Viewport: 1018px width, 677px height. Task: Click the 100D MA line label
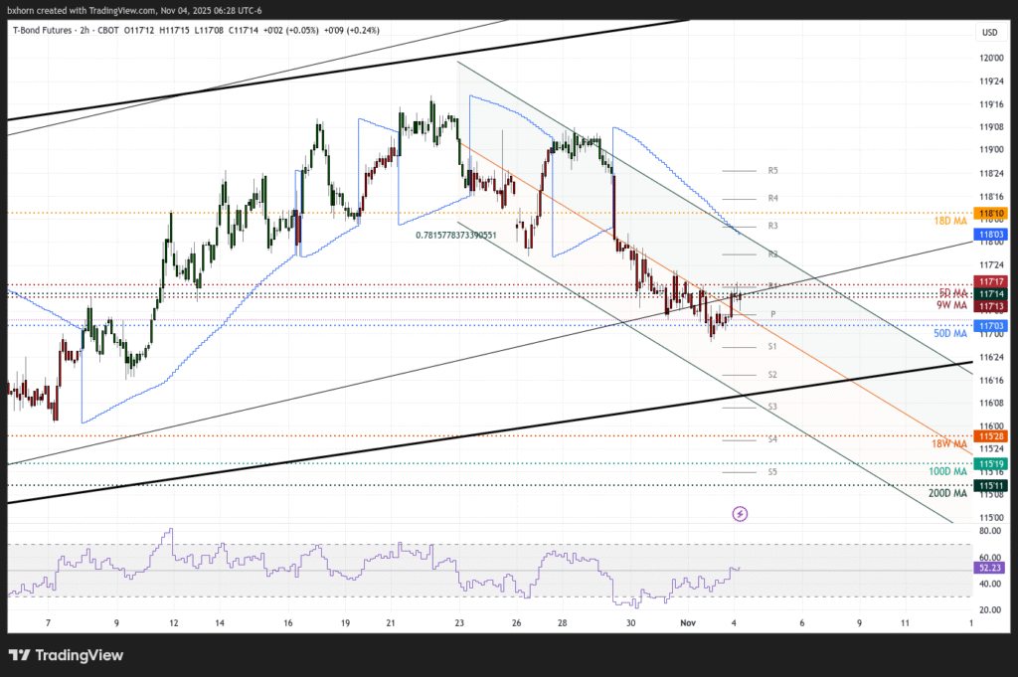947,470
